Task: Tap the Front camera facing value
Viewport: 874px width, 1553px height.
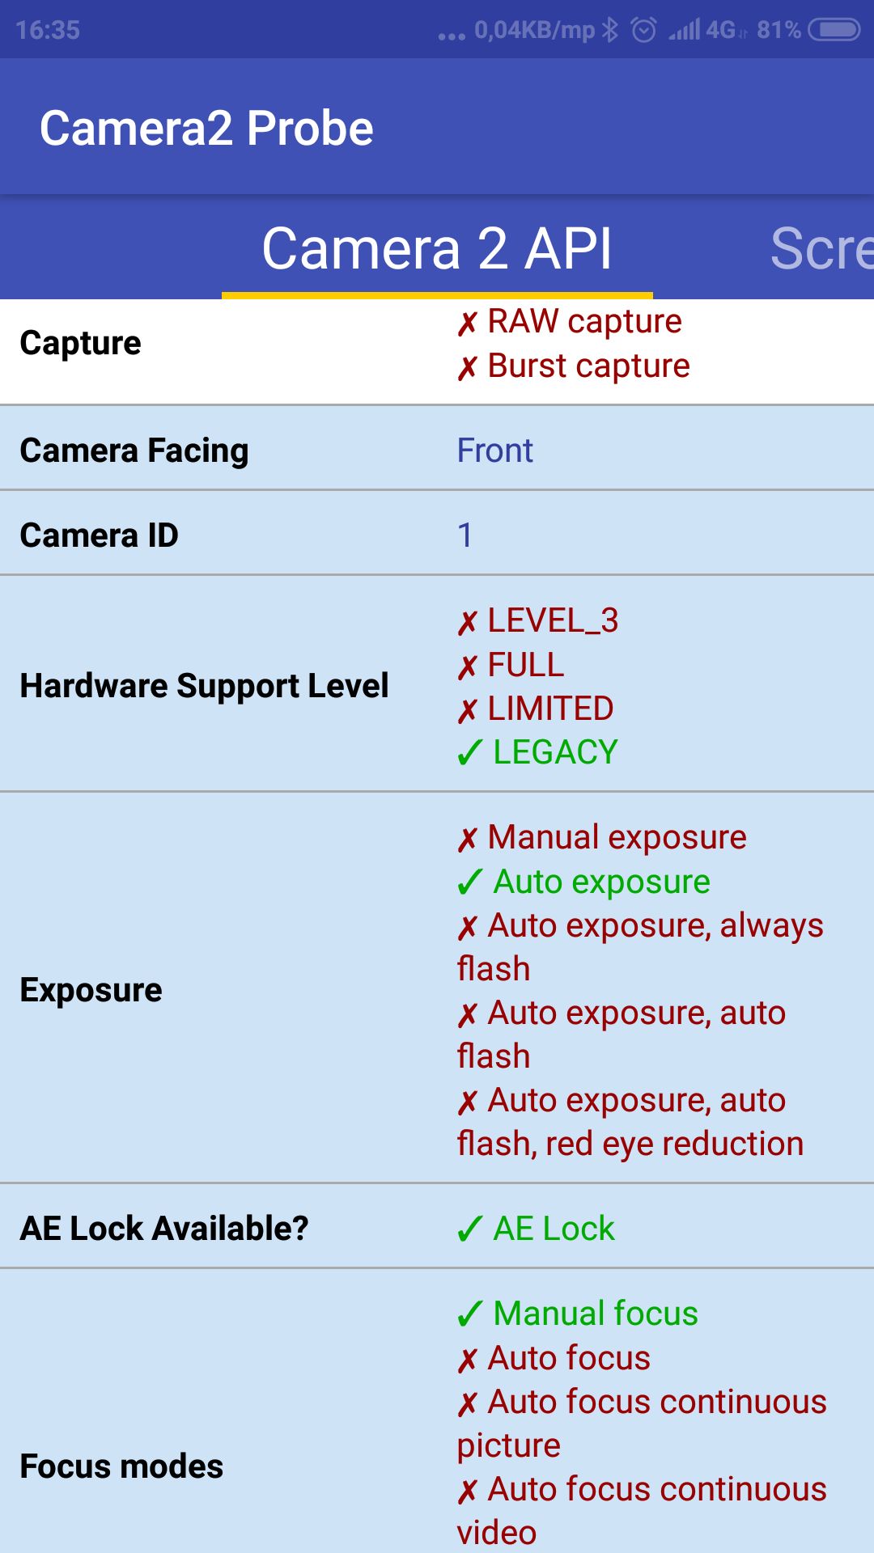Action: click(x=494, y=451)
